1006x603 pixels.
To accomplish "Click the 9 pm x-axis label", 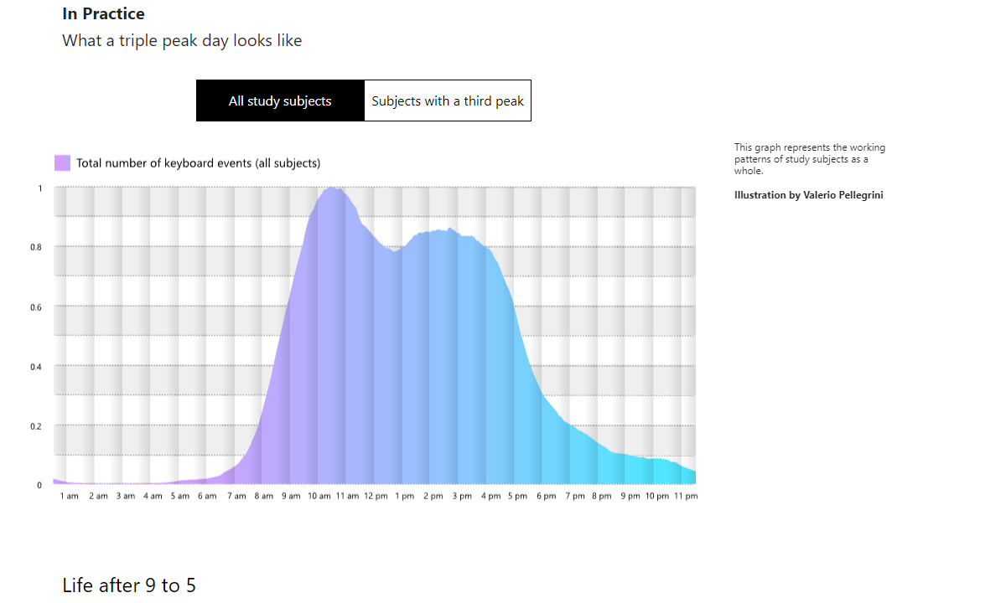I will 630,496.
